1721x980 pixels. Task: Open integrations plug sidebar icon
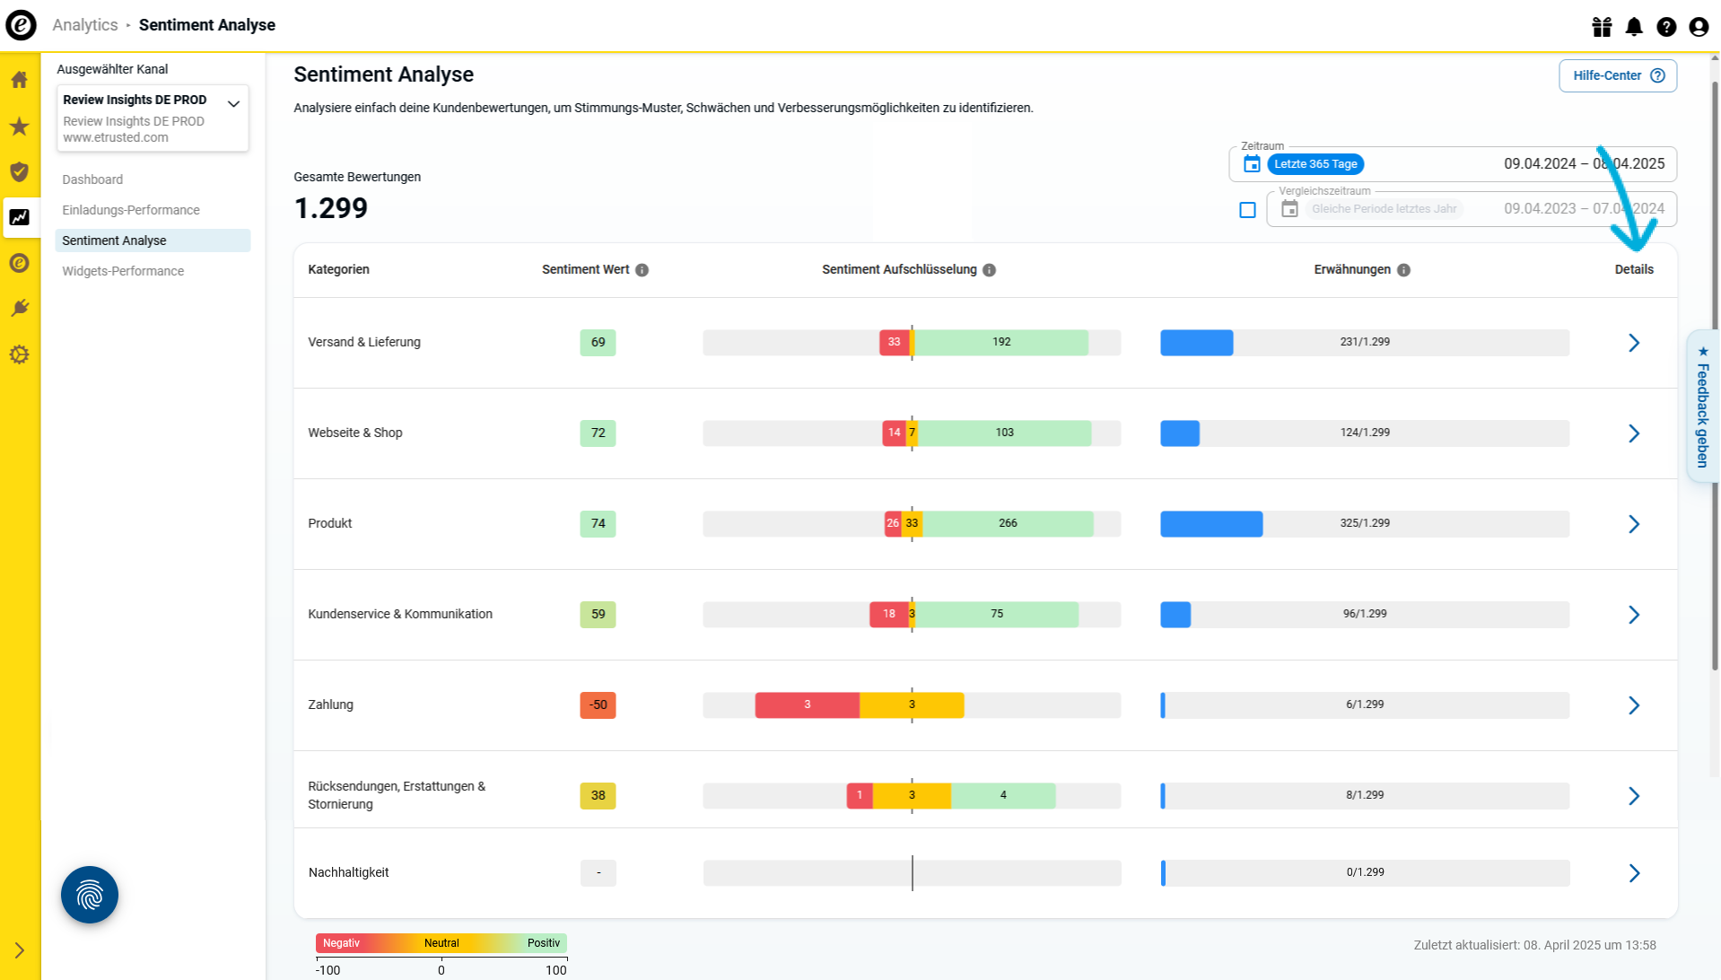(20, 309)
